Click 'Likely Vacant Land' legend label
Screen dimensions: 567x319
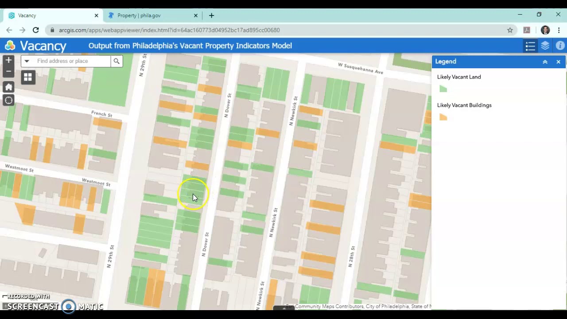click(459, 77)
